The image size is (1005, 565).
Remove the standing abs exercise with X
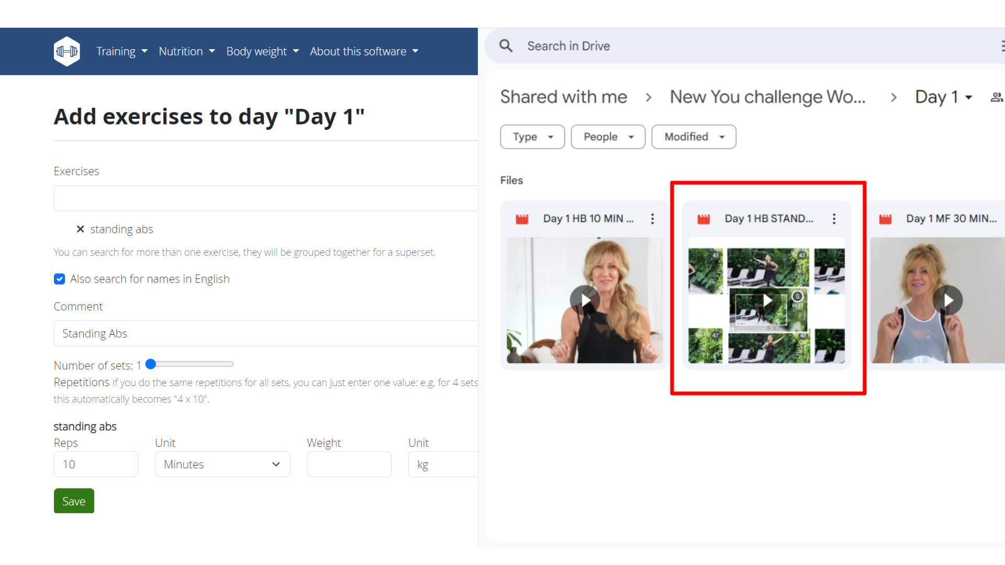[x=80, y=229]
